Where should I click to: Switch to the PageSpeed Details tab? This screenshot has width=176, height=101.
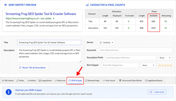(x=154, y=81)
